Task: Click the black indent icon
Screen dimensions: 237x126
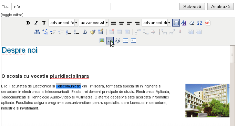Action: coord(53,32)
